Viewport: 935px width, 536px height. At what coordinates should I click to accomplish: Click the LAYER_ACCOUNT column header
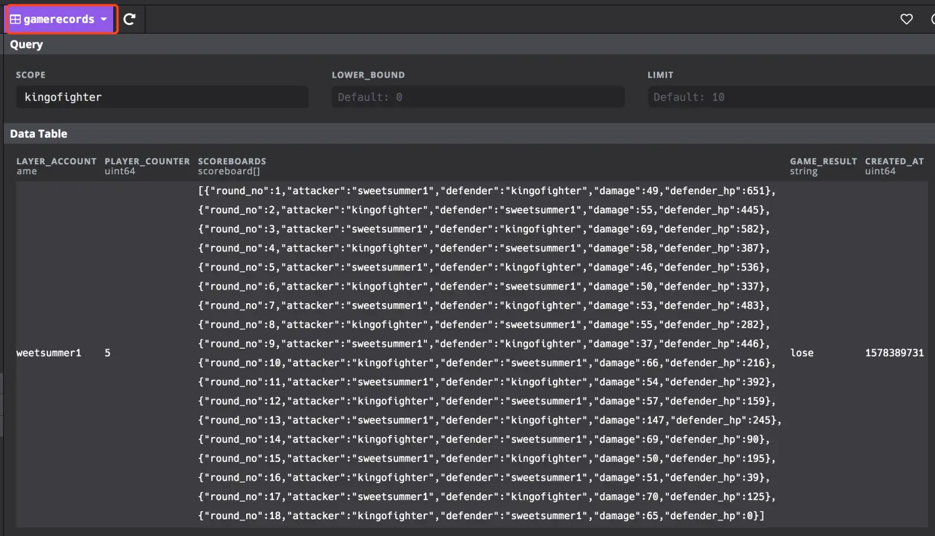(x=56, y=161)
